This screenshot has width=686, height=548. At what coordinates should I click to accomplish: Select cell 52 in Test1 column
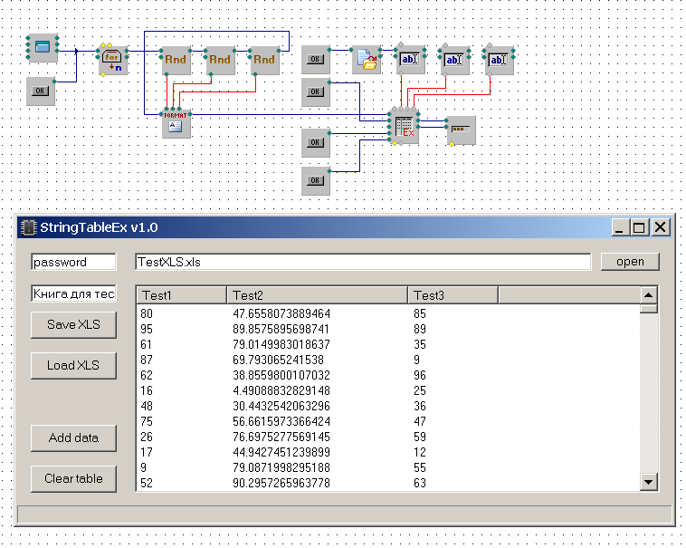tap(147, 483)
